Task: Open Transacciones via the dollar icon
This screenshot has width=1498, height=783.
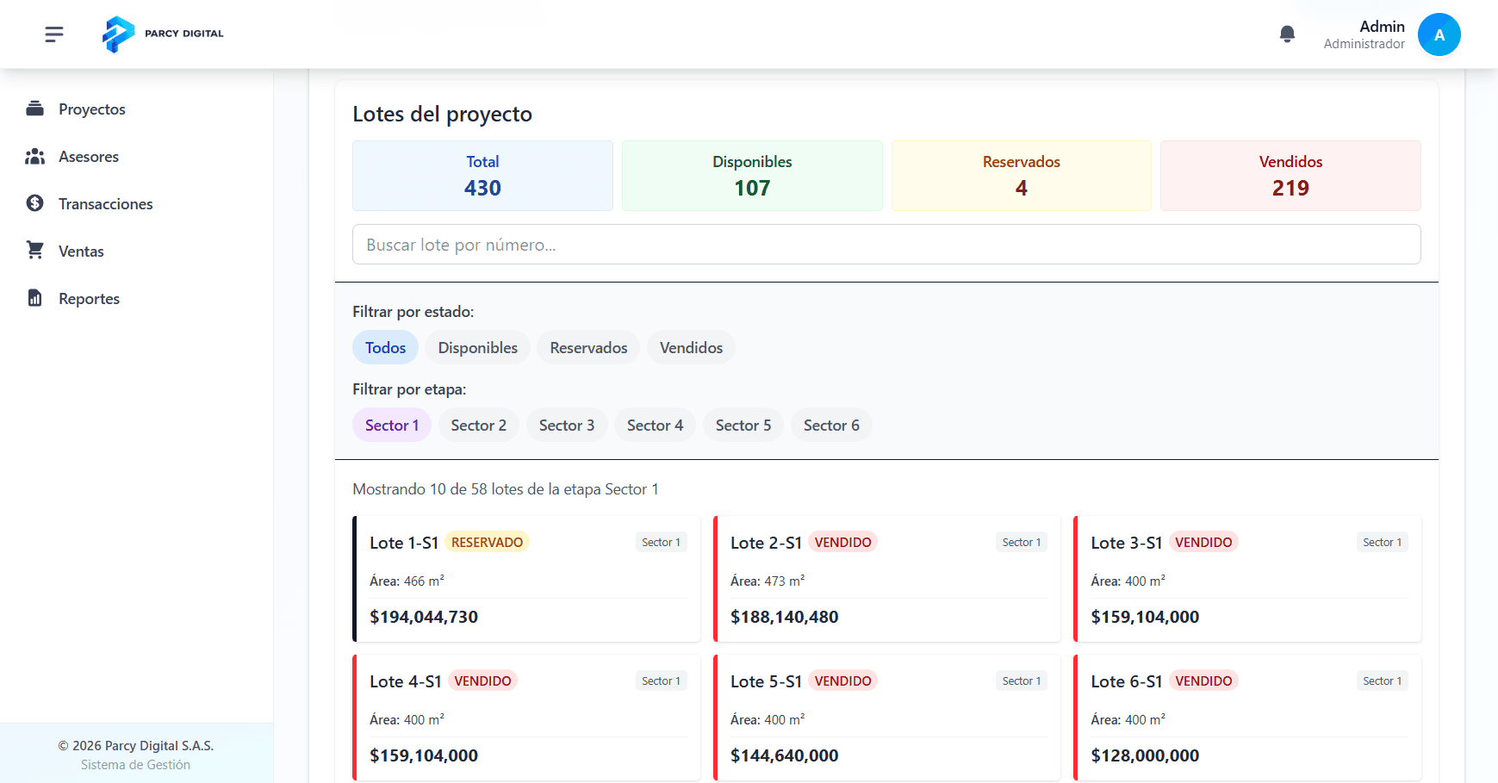Action: (x=35, y=203)
